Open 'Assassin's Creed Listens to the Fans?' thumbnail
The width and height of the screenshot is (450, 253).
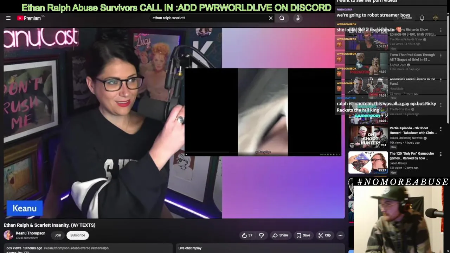coord(368,88)
